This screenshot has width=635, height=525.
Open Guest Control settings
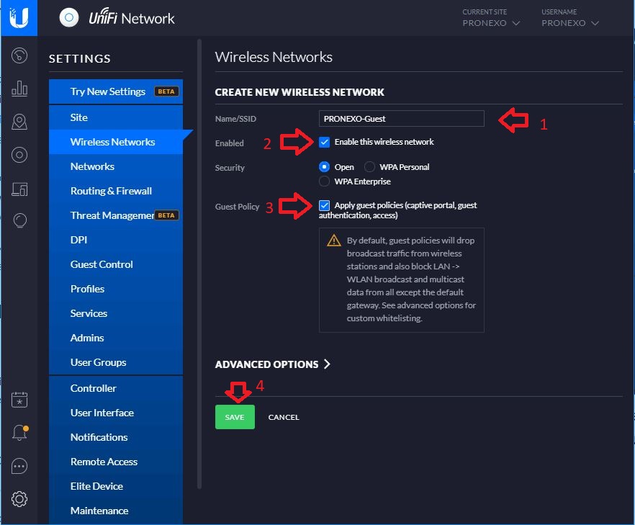(116, 264)
